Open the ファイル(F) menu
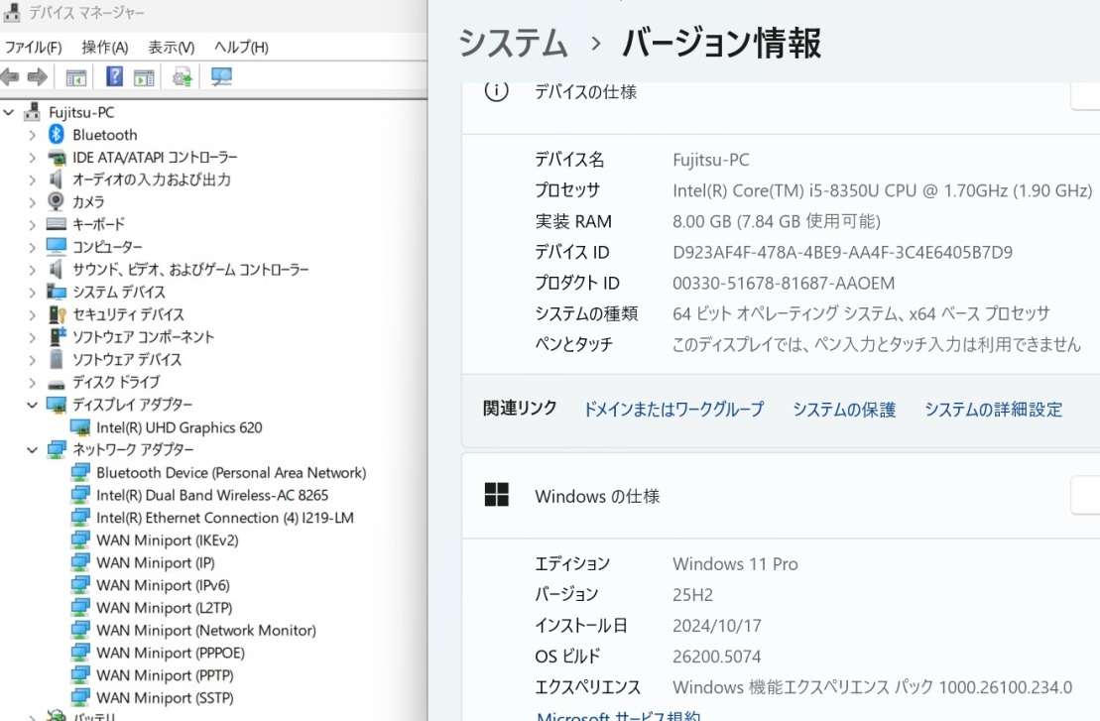The width and height of the screenshot is (1100, 721). tap(33, 48)
